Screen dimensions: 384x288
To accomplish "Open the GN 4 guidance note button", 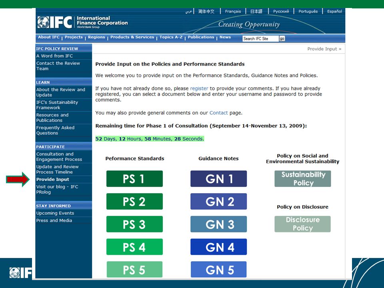I will [x=219, y=247].
